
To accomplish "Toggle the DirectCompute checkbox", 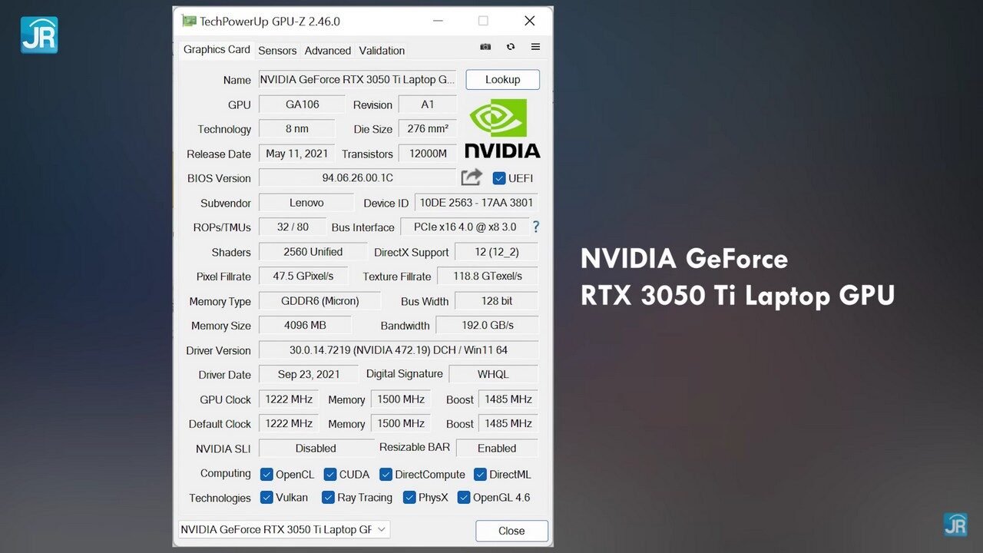I will click(x=386, y=474).
